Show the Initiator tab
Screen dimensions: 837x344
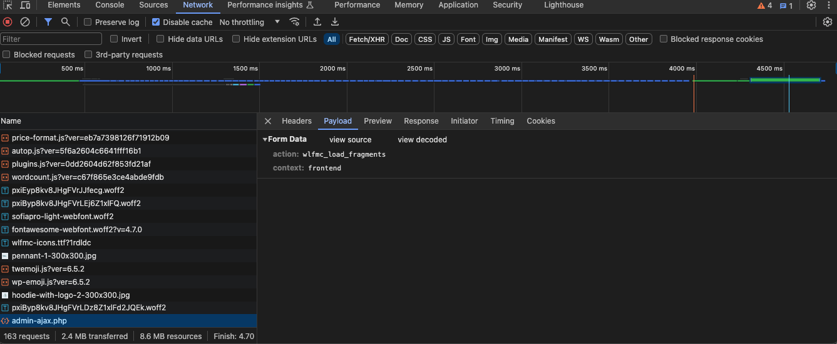[x=464, y=121]
